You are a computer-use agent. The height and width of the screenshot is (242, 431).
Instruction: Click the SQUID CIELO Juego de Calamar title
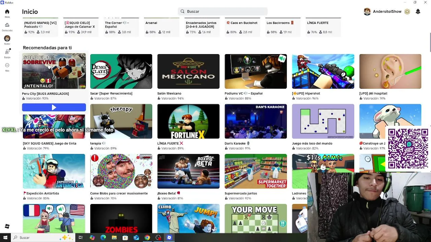79,25
